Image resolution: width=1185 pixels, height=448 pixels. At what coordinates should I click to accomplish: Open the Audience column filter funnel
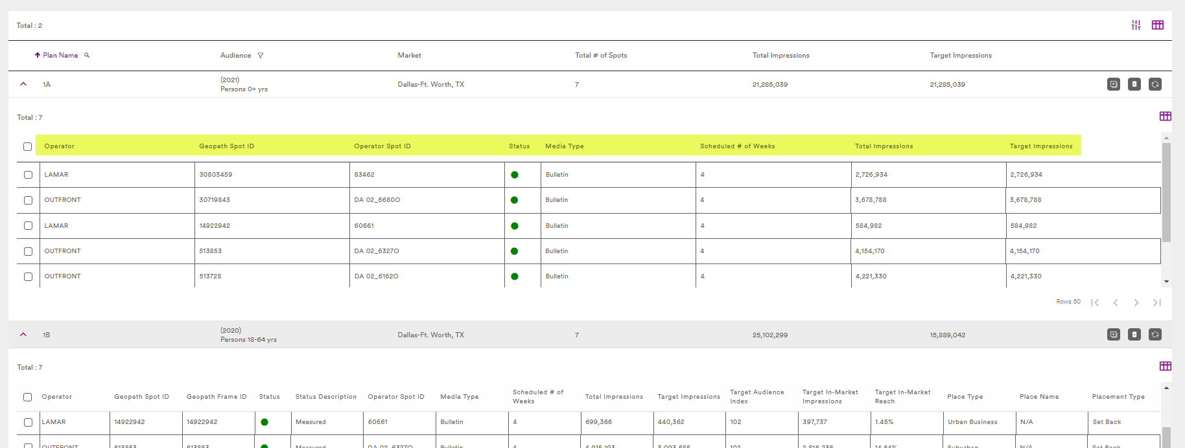(x=261, y=56)
